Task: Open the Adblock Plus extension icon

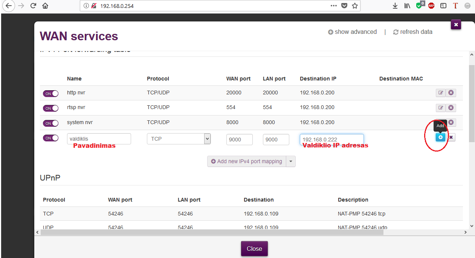Action: [431, 6]
